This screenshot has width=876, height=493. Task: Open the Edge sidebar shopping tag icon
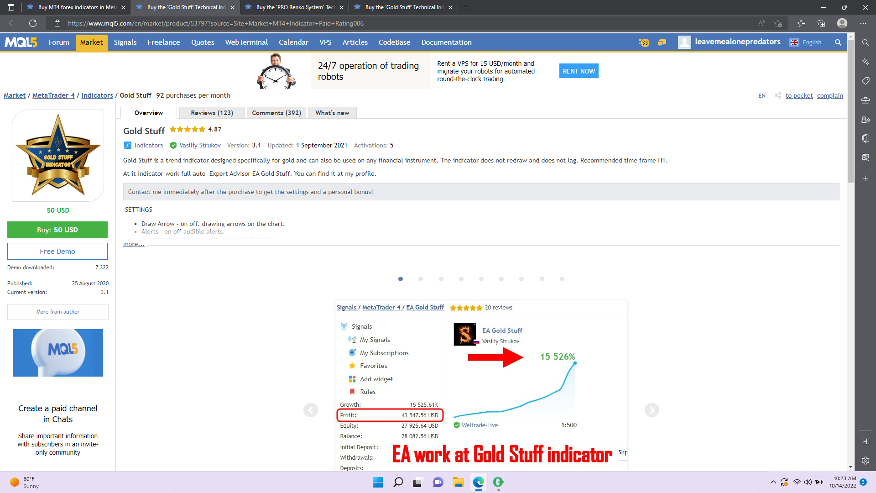(865, 81)
